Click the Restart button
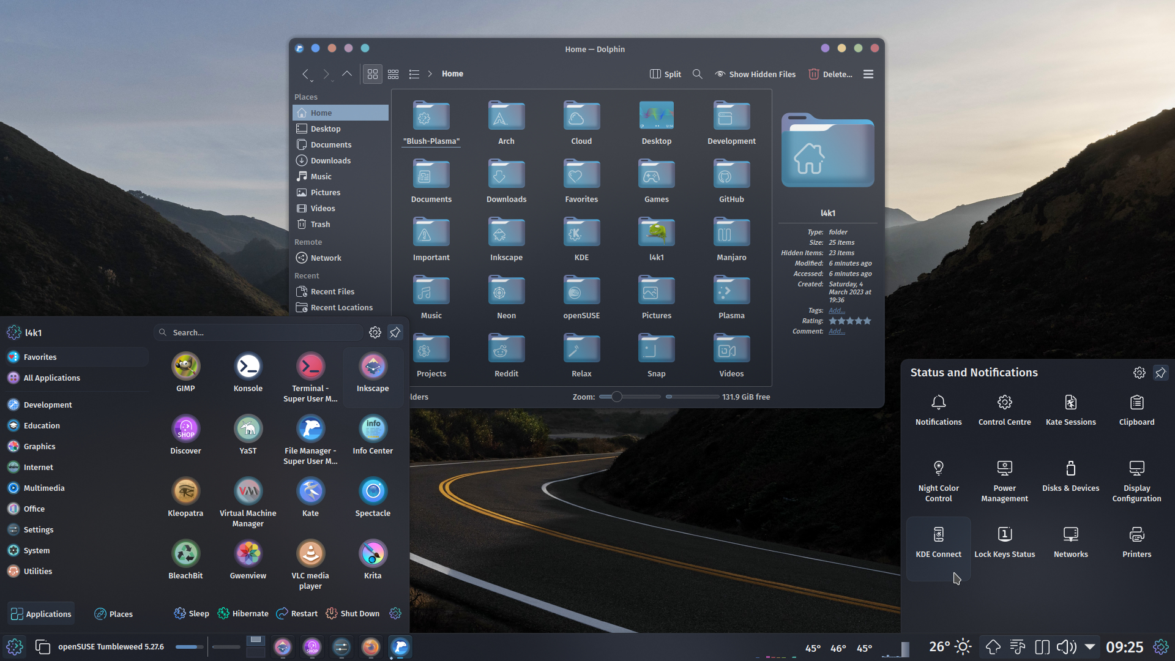 point(297,613)
